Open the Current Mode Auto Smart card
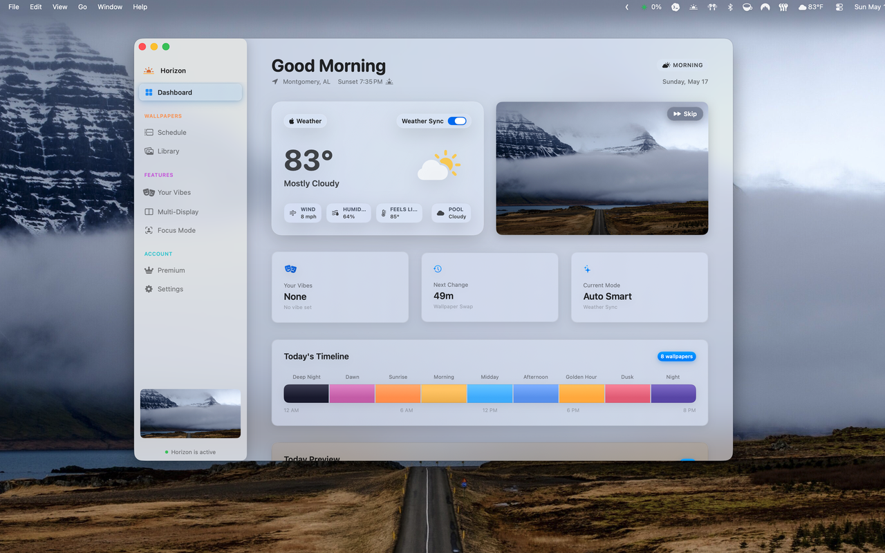The width and height of the screenshot is (885, 553). click(x=640, y=287)
